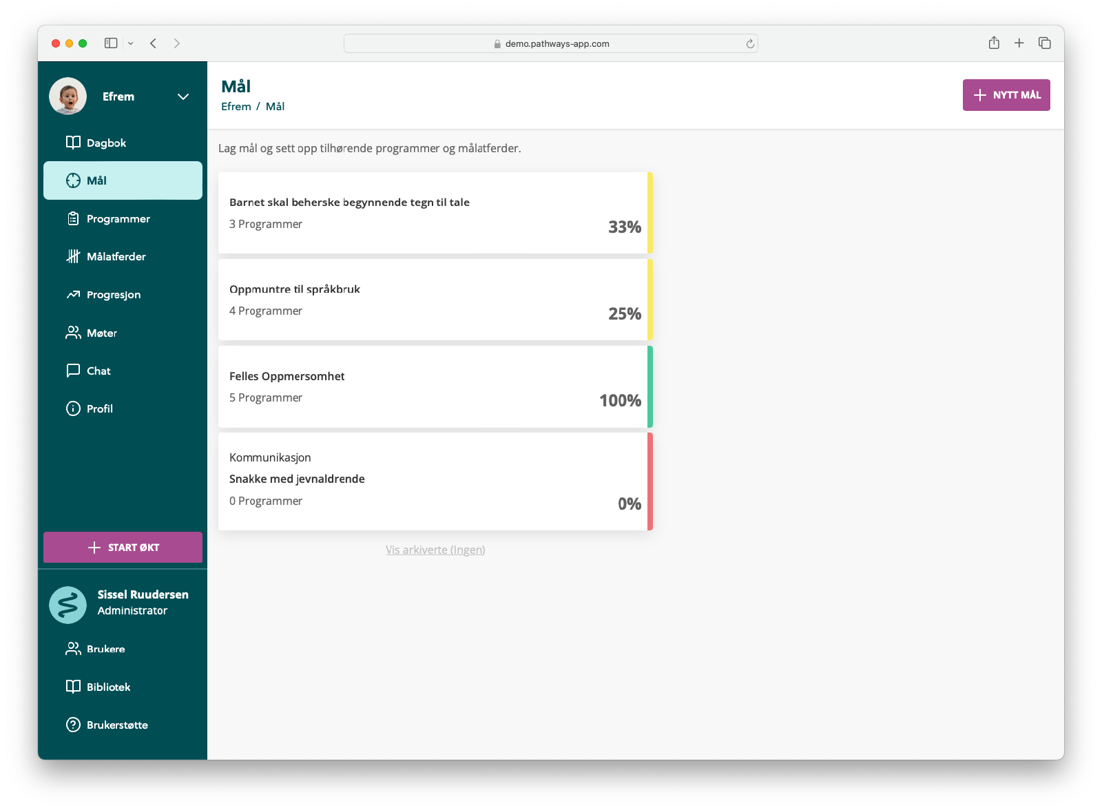Open the Chat menu item
This screenshot has width=1102, height=810.
(123, 371)
